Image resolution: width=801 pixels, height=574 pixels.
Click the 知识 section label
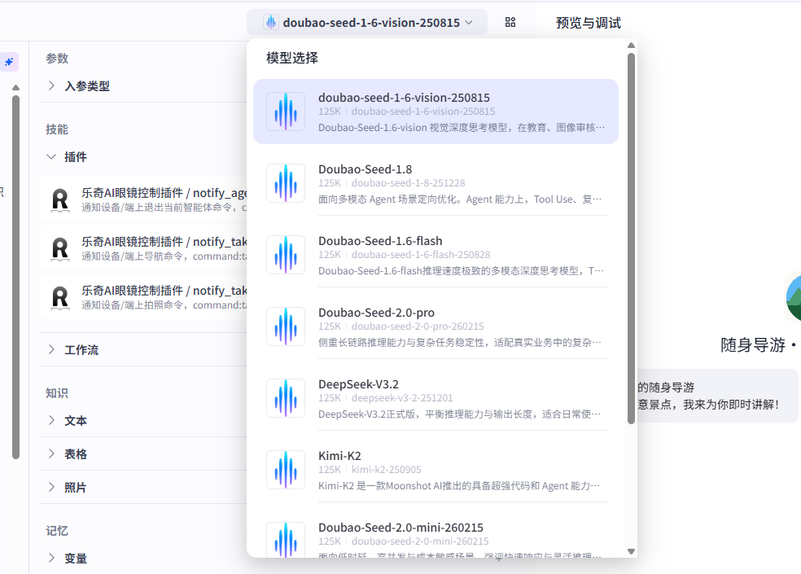point(57,393)
